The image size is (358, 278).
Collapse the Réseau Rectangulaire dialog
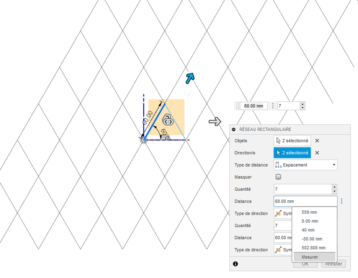point(234,129)
